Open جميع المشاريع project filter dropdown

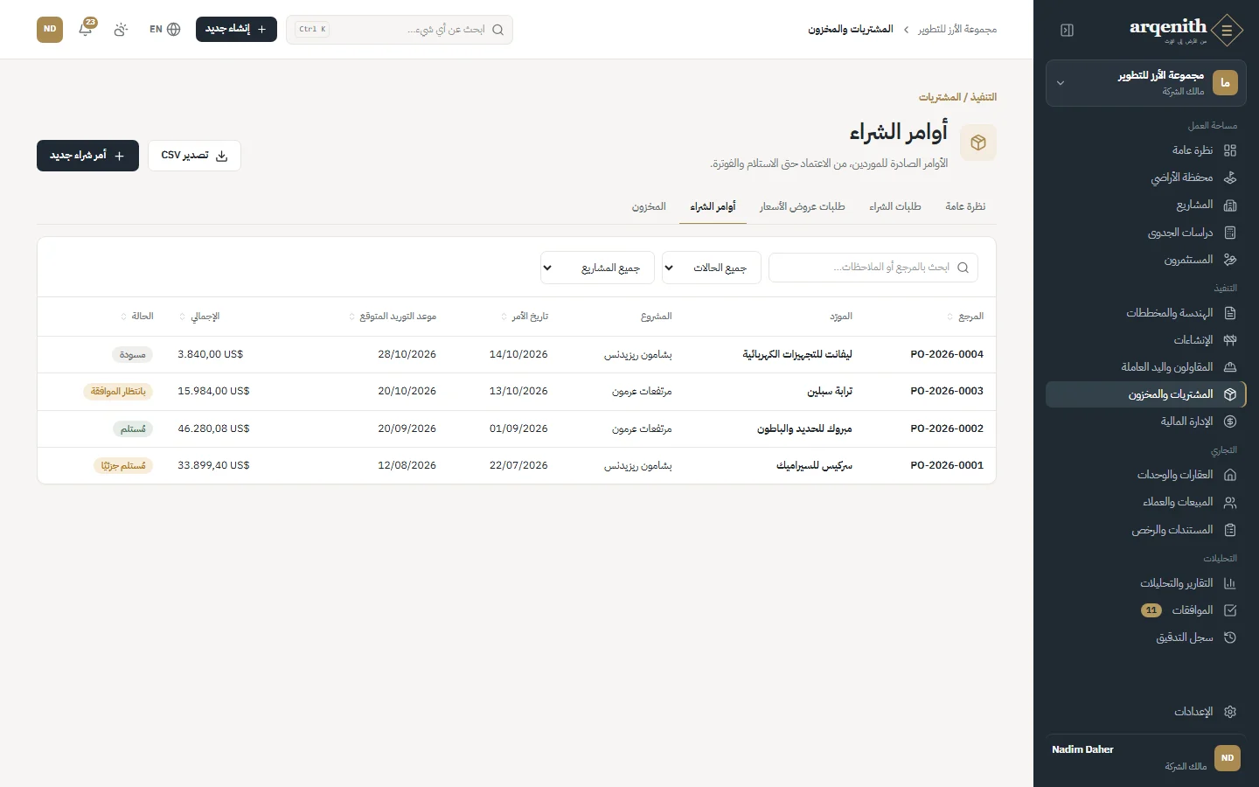click(597, 268)
